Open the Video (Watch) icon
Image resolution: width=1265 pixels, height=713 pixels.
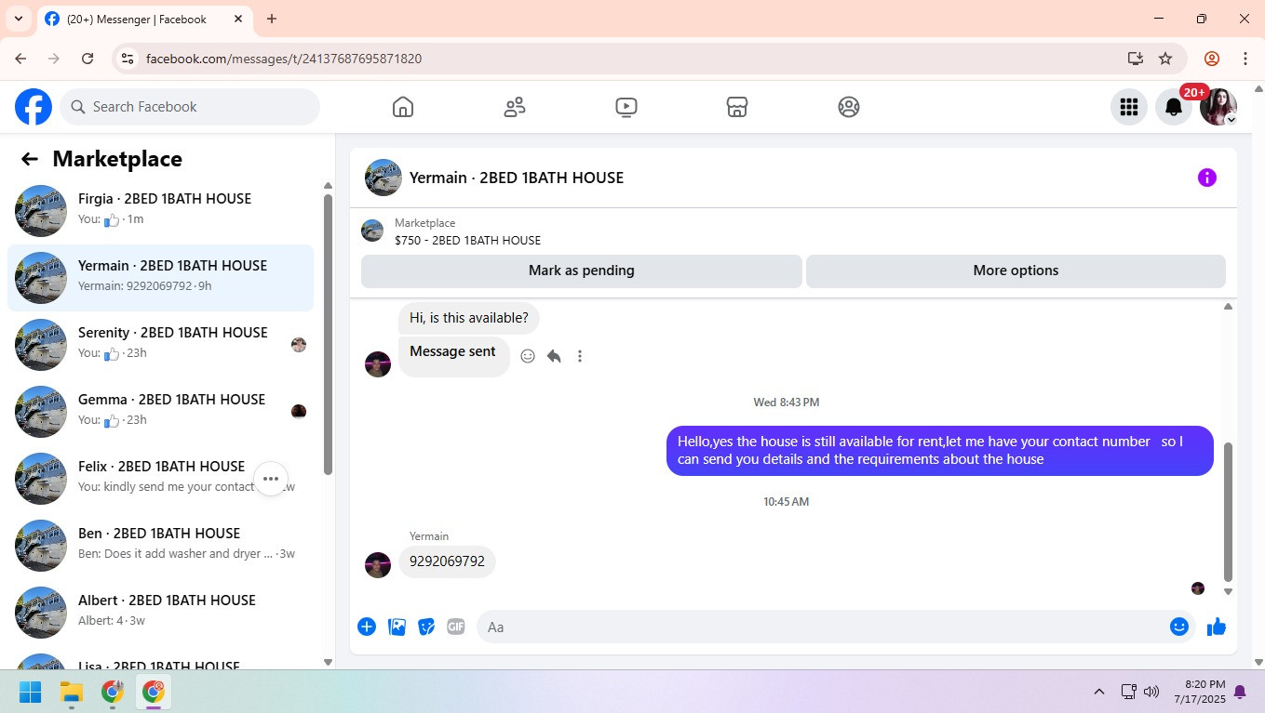coord(626,107)
